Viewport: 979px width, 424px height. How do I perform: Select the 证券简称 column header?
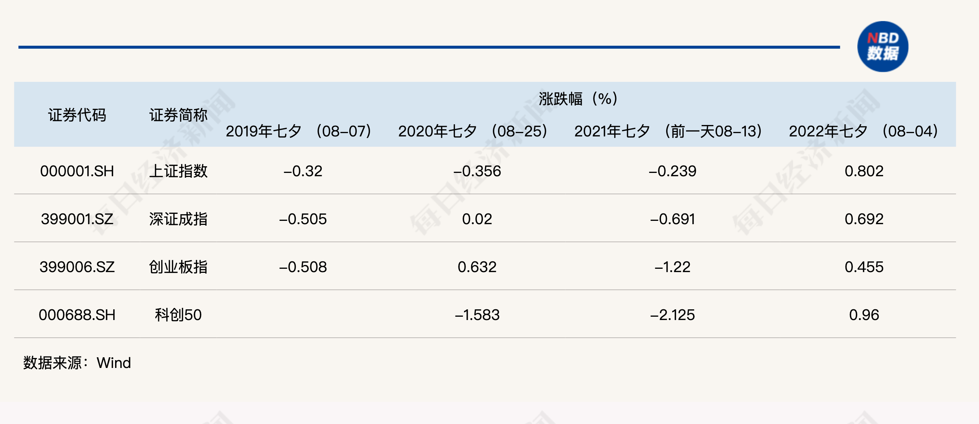pyautogui.click(x=178, y=115)
